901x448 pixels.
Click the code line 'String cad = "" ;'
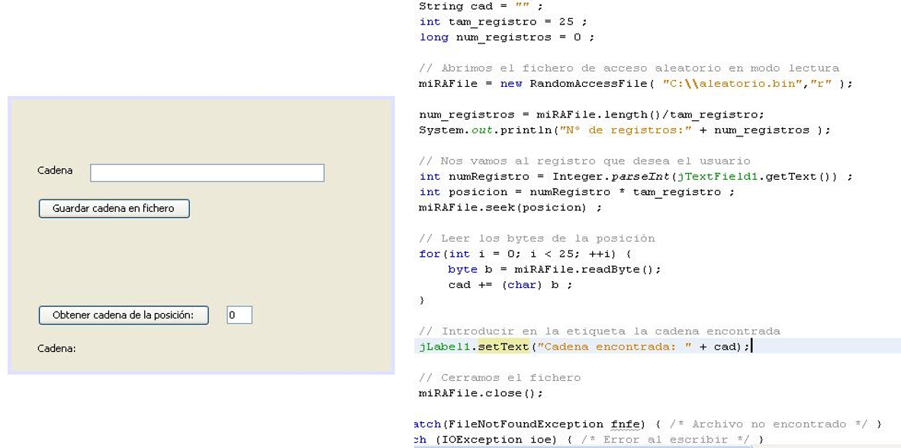(481, 6)
